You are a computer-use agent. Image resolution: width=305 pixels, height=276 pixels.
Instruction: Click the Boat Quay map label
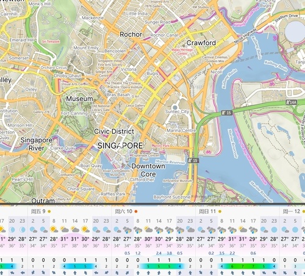point(91,166)
